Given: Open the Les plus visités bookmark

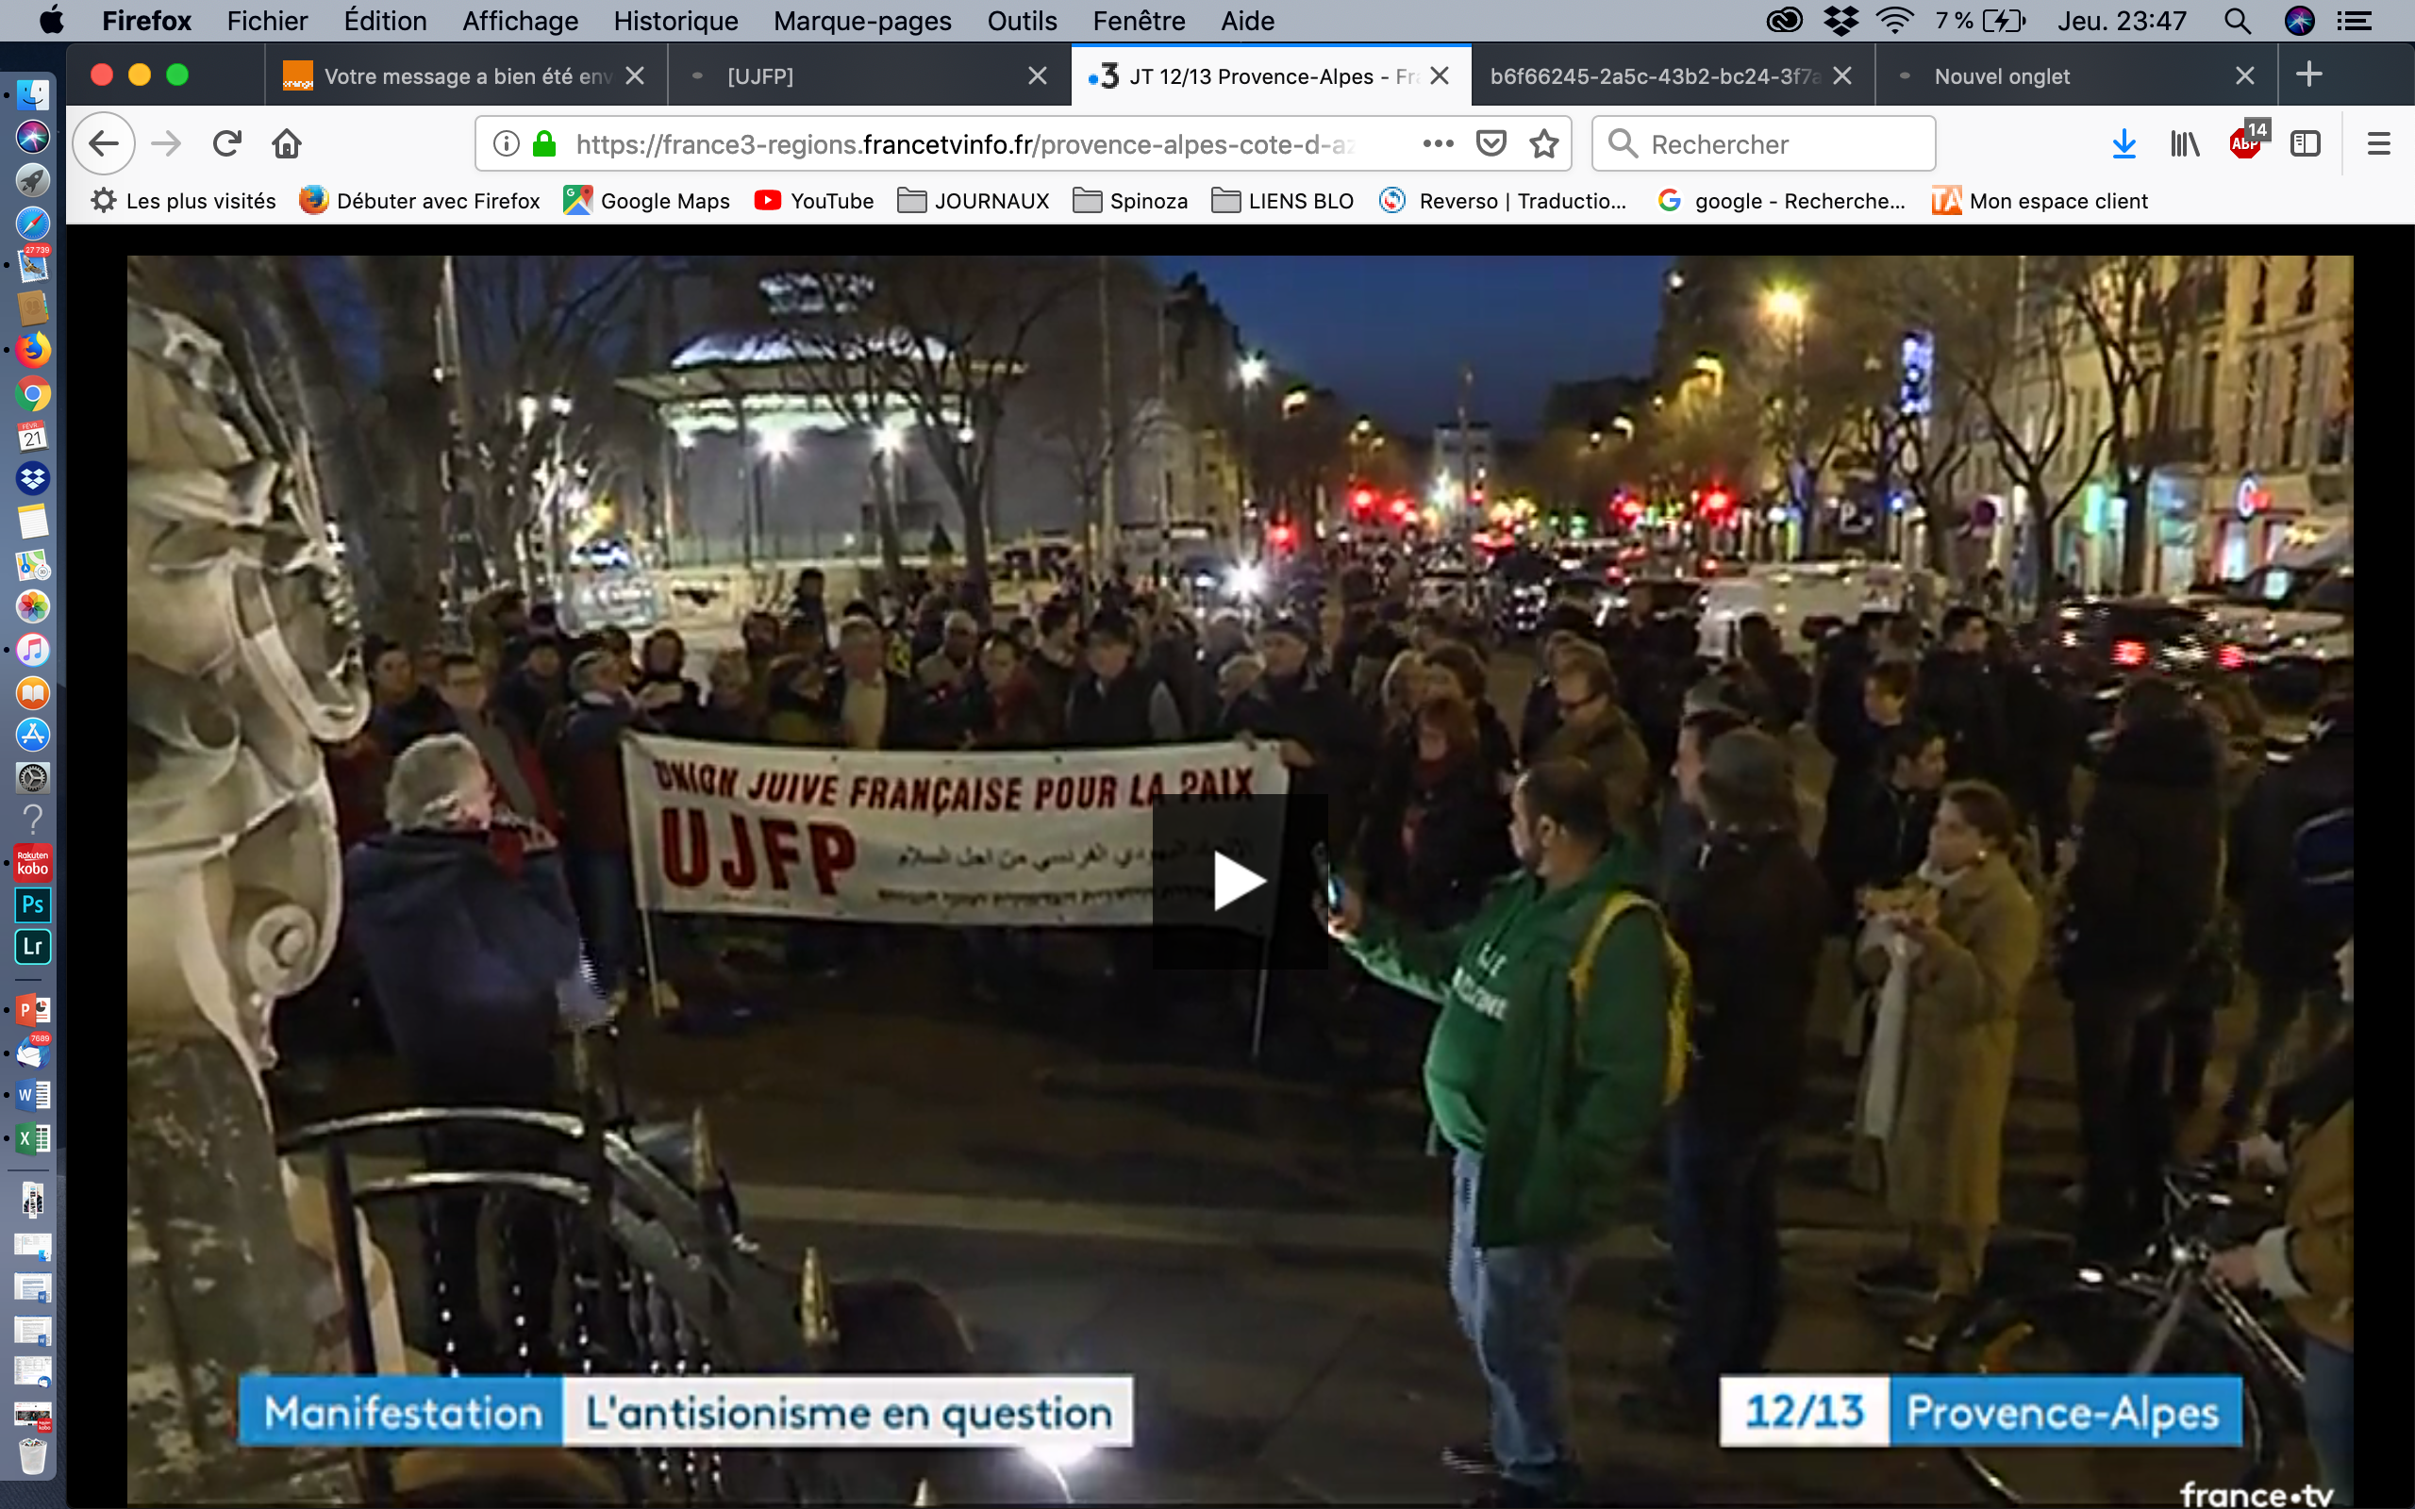Looking at the screenshot, I should tap(183, 201).
